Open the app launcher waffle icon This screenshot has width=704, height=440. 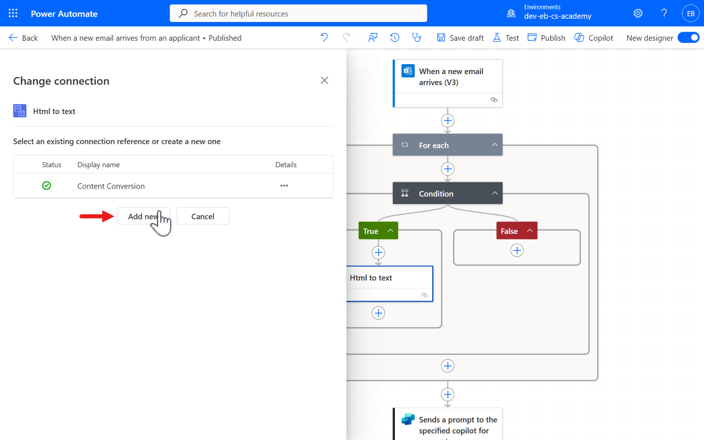[x=13, y=13]
